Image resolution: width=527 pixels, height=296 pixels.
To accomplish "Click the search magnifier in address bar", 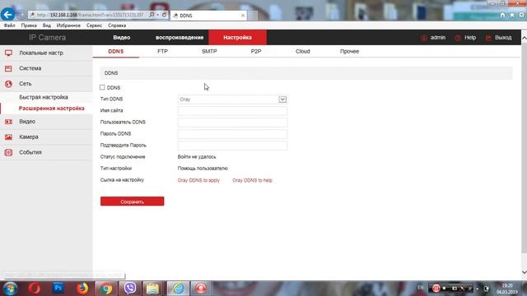I will (152, 15).
